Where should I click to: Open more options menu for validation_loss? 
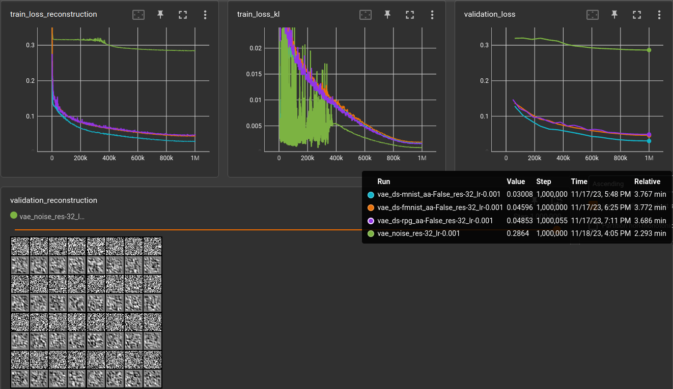659,15
